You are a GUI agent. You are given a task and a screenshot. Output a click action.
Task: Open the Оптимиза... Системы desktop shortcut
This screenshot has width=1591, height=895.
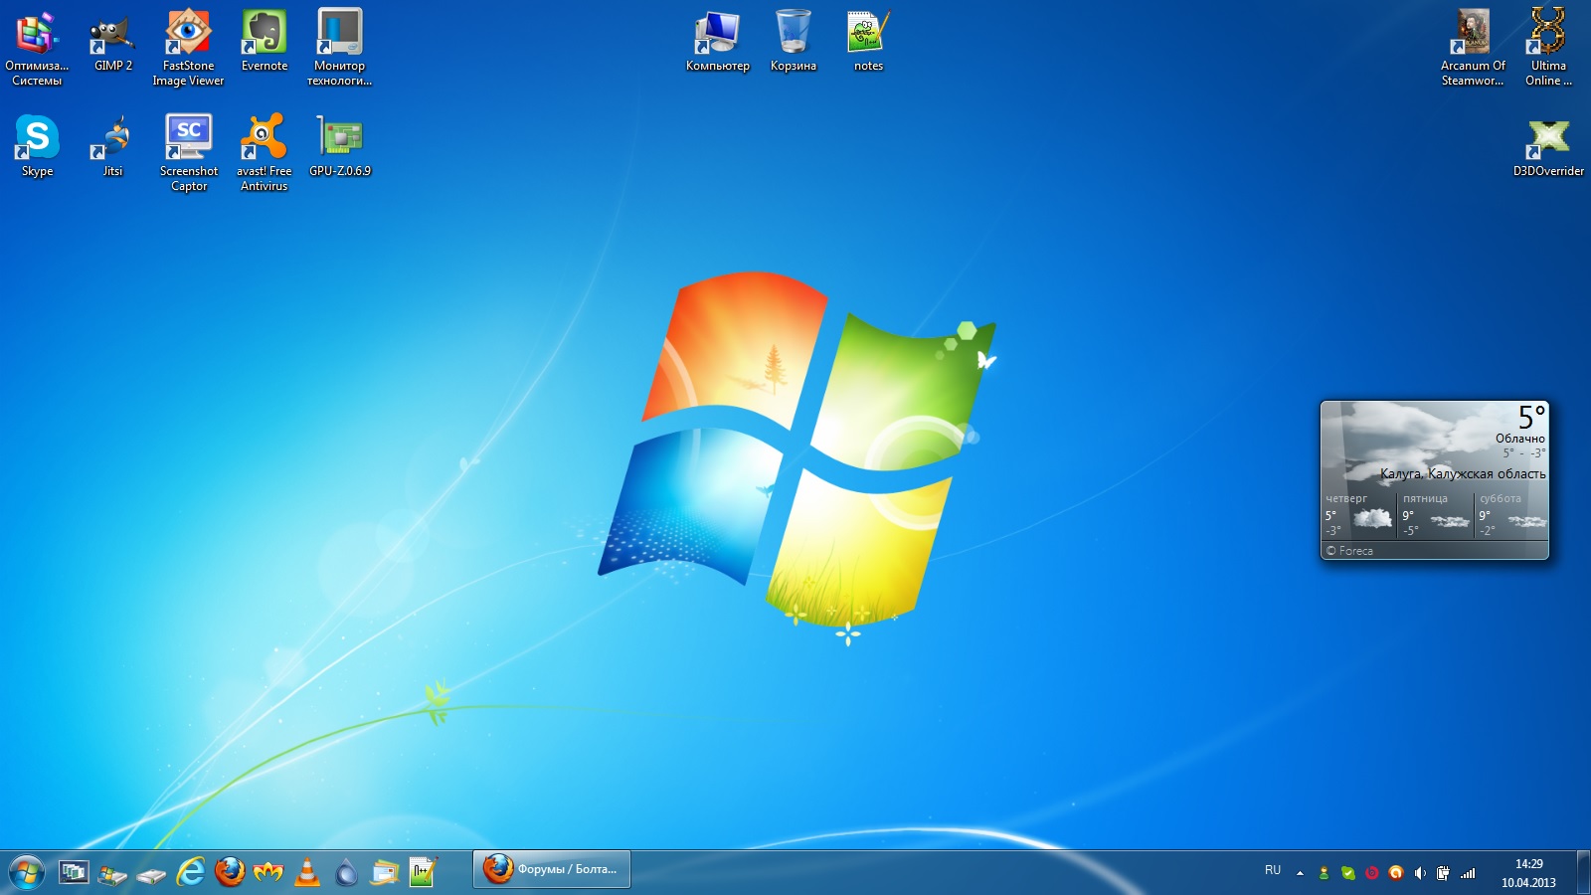[x=37, y=48]
